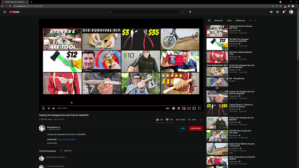Open Wranglerstar channel avatar

click(x=42, y=128)
